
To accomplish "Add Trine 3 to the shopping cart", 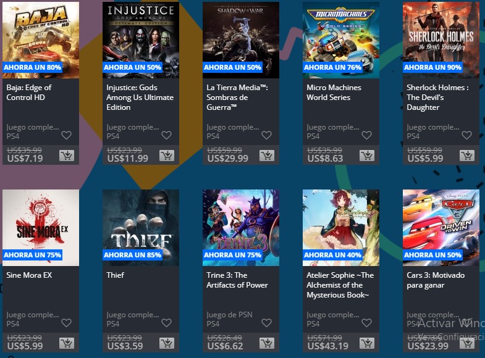I will click(267, 343).
